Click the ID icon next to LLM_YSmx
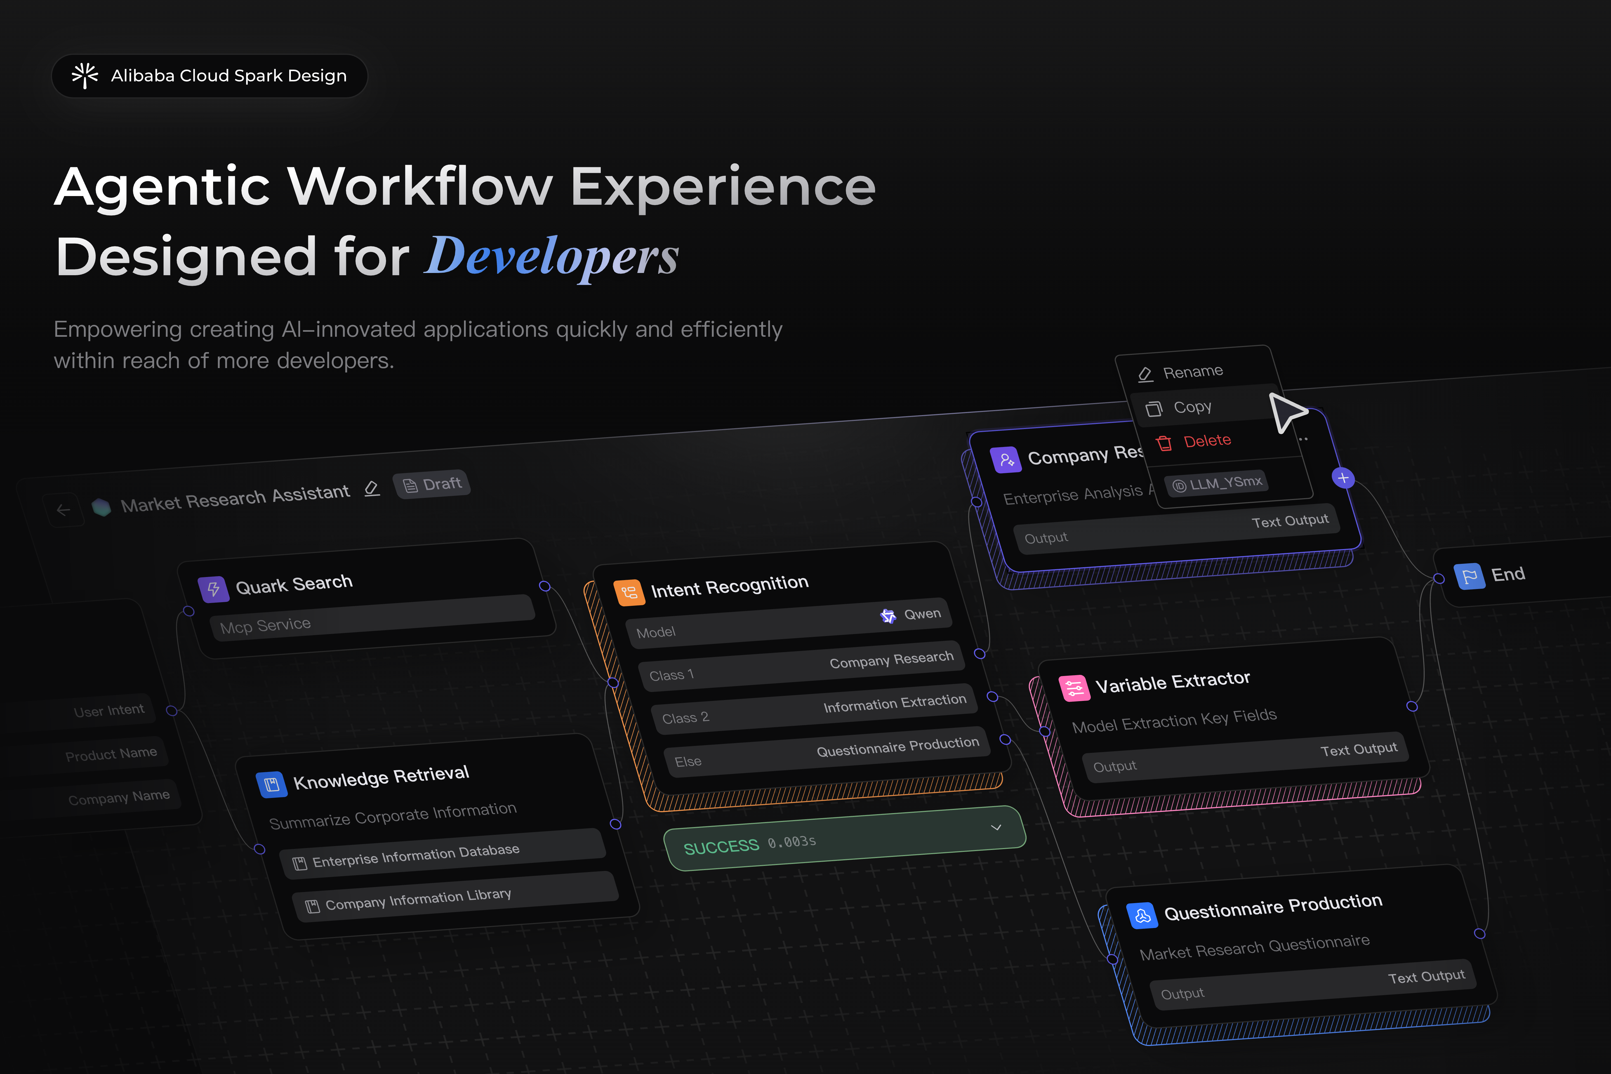 pos(1179,486)
